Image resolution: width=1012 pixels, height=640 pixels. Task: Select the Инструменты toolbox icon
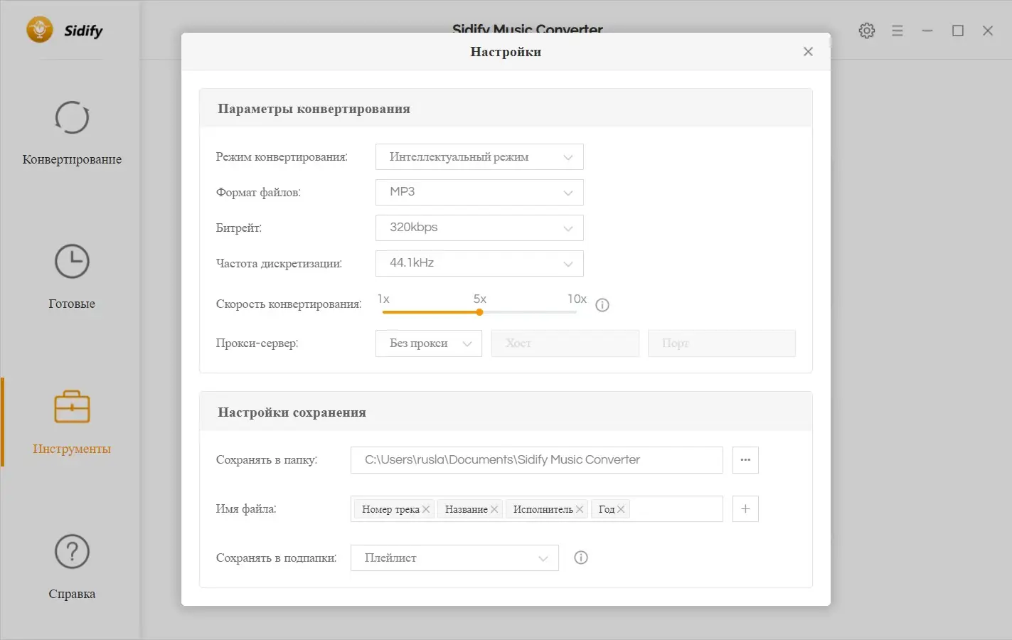(x=72, y=407)
